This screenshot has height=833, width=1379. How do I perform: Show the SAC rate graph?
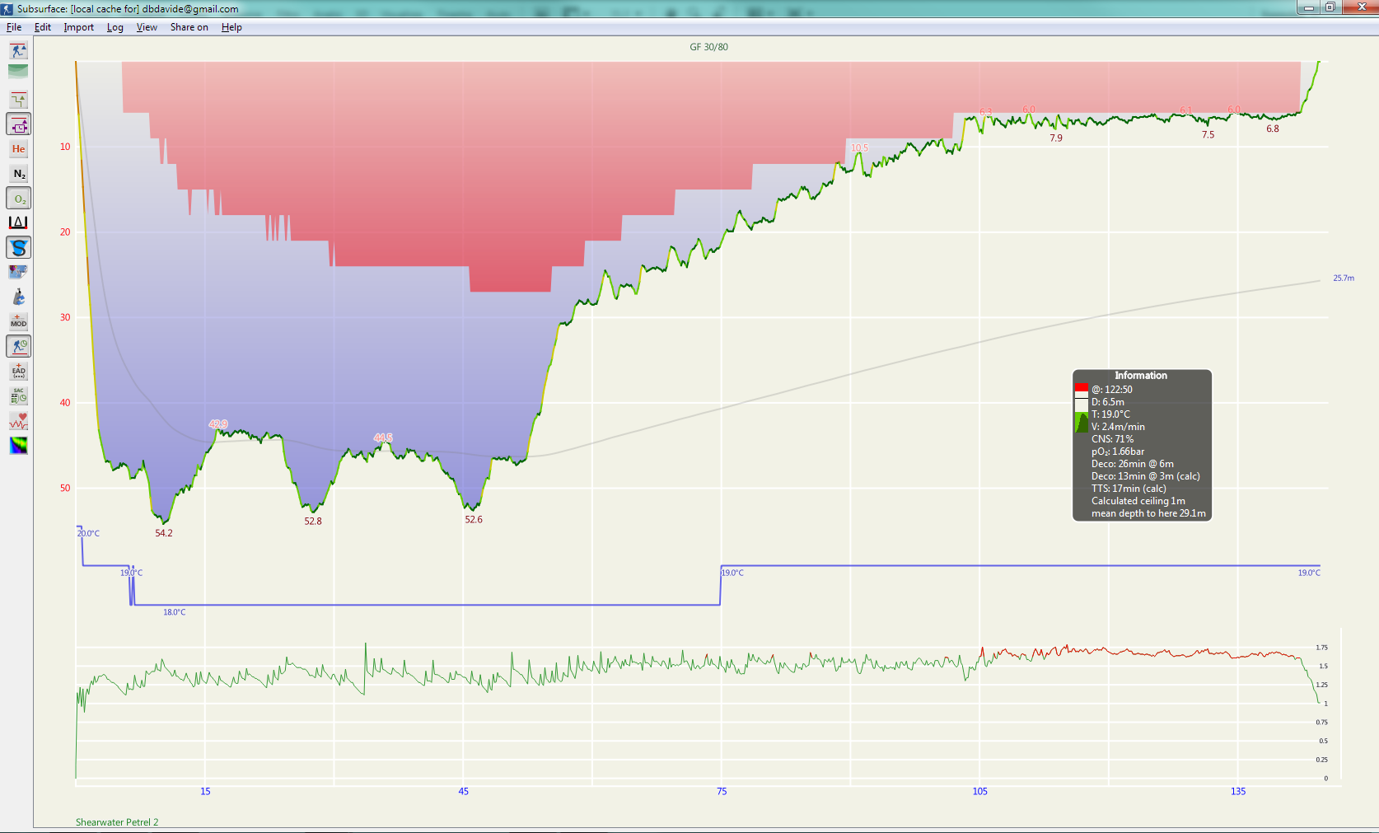pos(18,396)
